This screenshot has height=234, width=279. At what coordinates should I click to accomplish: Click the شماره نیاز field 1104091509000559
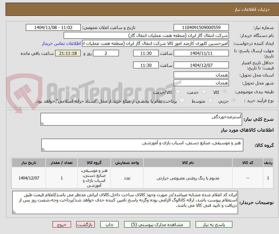click(201, 28)
